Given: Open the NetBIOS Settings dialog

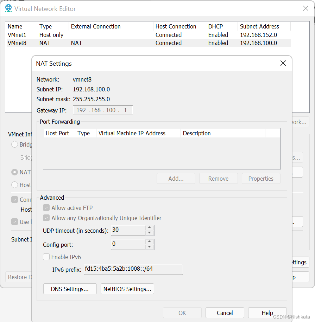Looking at the screenshot, I should (127, 289).
